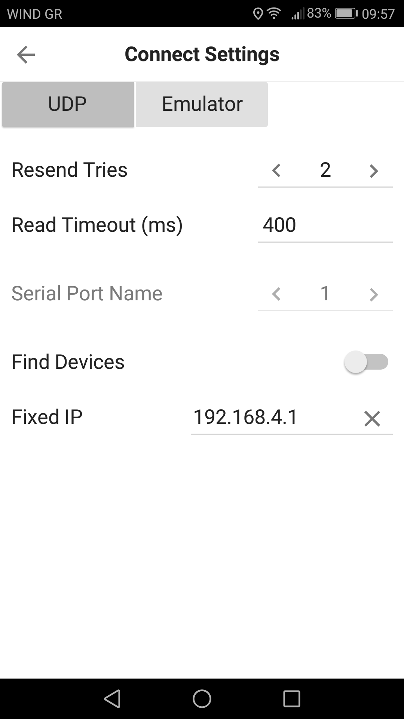The width and height of the screenshot is (404, 719).
Task: Tap the Wi-Fi status icon
Action: tap(274, 14)
